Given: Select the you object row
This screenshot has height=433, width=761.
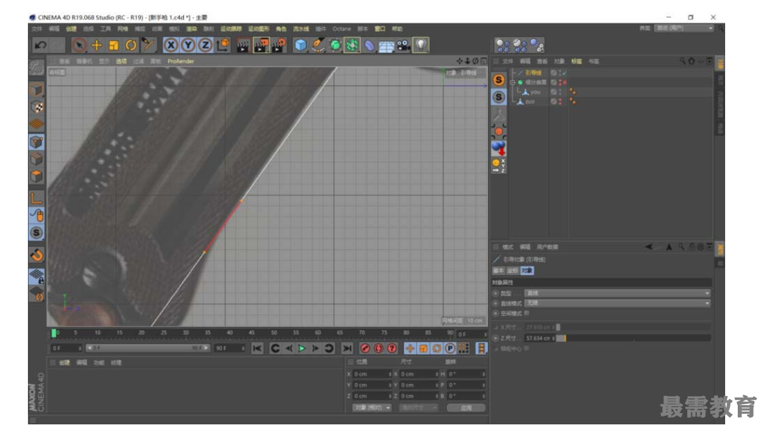Looking at the screenshot, I should point(535,92).
